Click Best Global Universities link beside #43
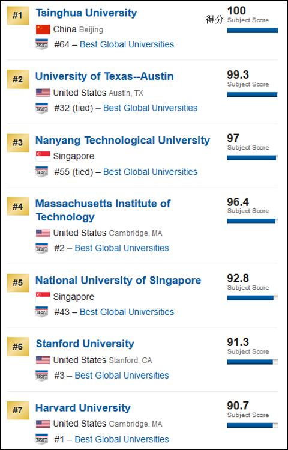288x450 pixels. coord(127,312)
